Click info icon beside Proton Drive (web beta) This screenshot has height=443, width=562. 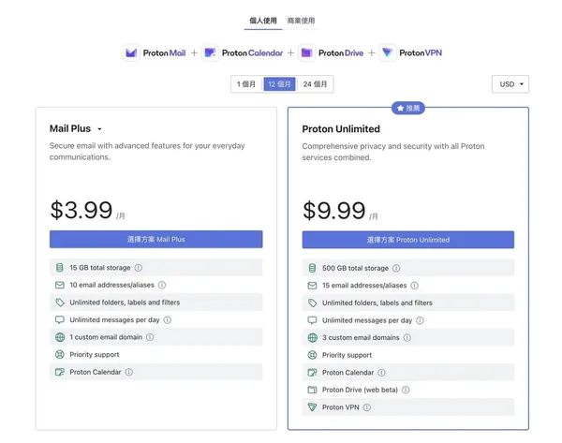pyautogui.click(x=406, y=390)
